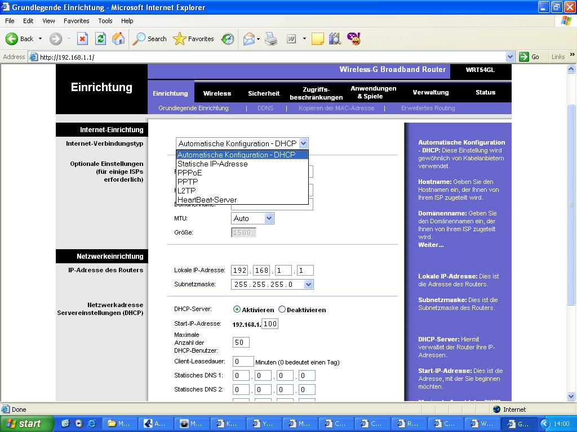Open the Favorites menu
577x432 pixels.
click(76, 21)
